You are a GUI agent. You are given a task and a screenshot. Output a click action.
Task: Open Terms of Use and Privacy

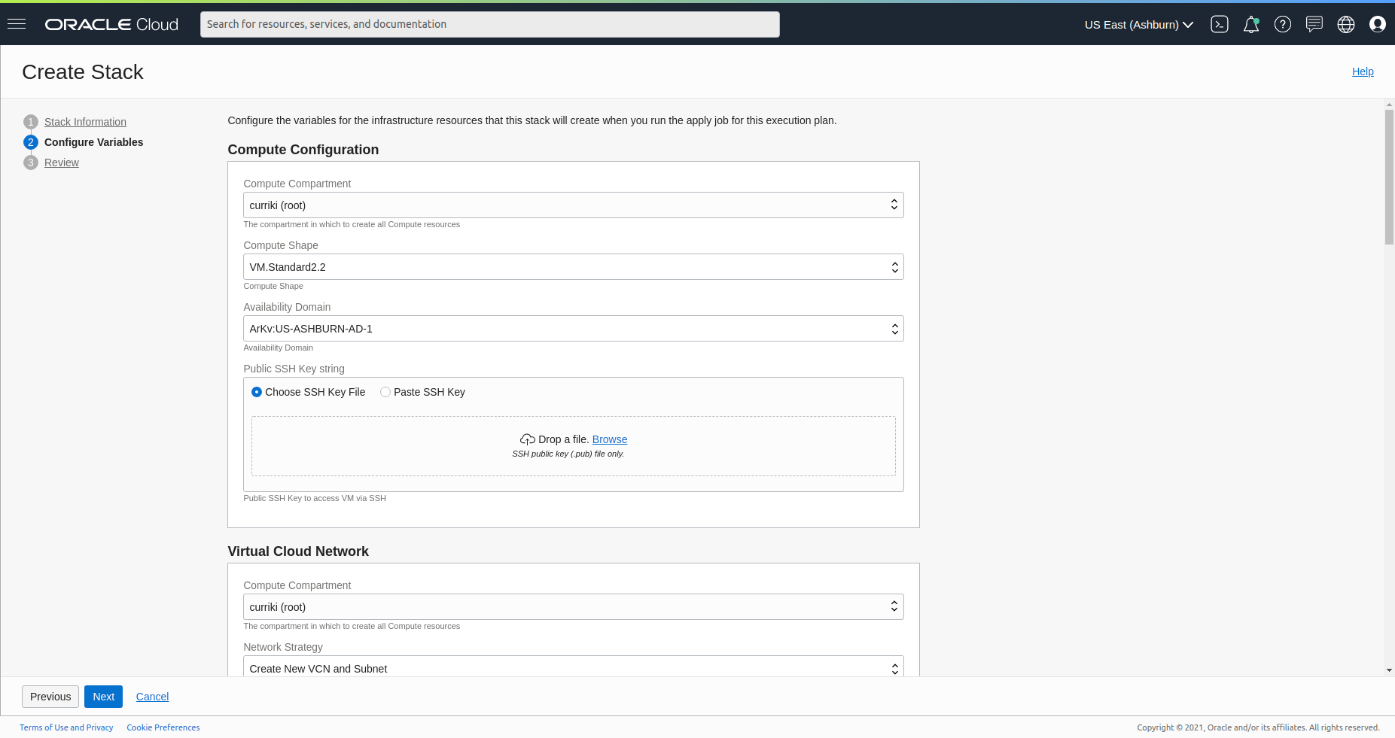pos(66,727)
